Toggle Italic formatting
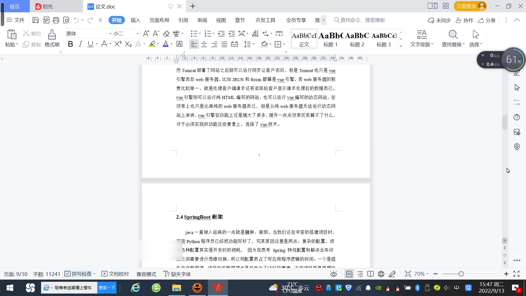Screen dimensions: 526x296 [x=80, y=44]
